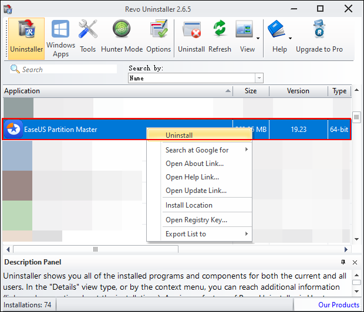Sort by the Application column header
364x312 pixels.
118,91
